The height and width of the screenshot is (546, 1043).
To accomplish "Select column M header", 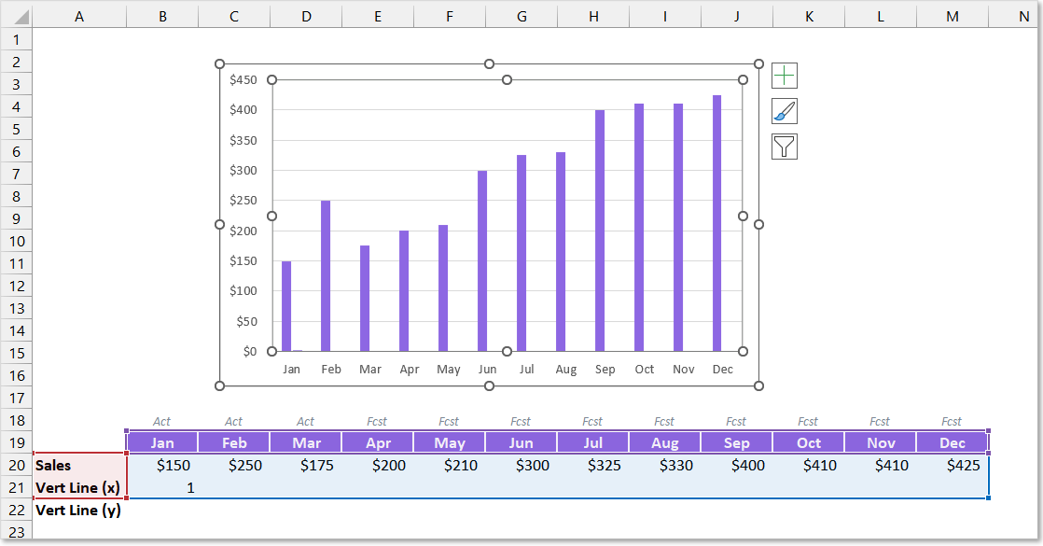I will click(951, 15).
